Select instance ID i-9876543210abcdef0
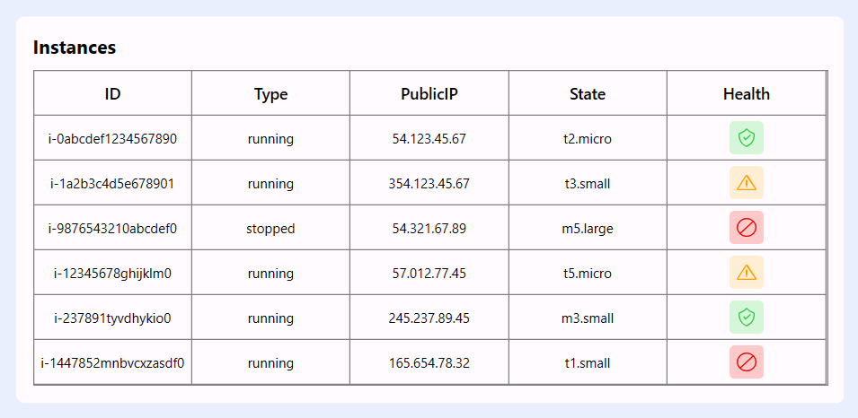The width and height of the screenshot is (858, 418). click(112, 229)
